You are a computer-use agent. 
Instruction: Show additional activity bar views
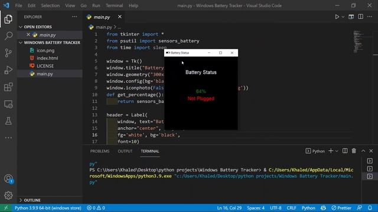(x=8, y=138)
